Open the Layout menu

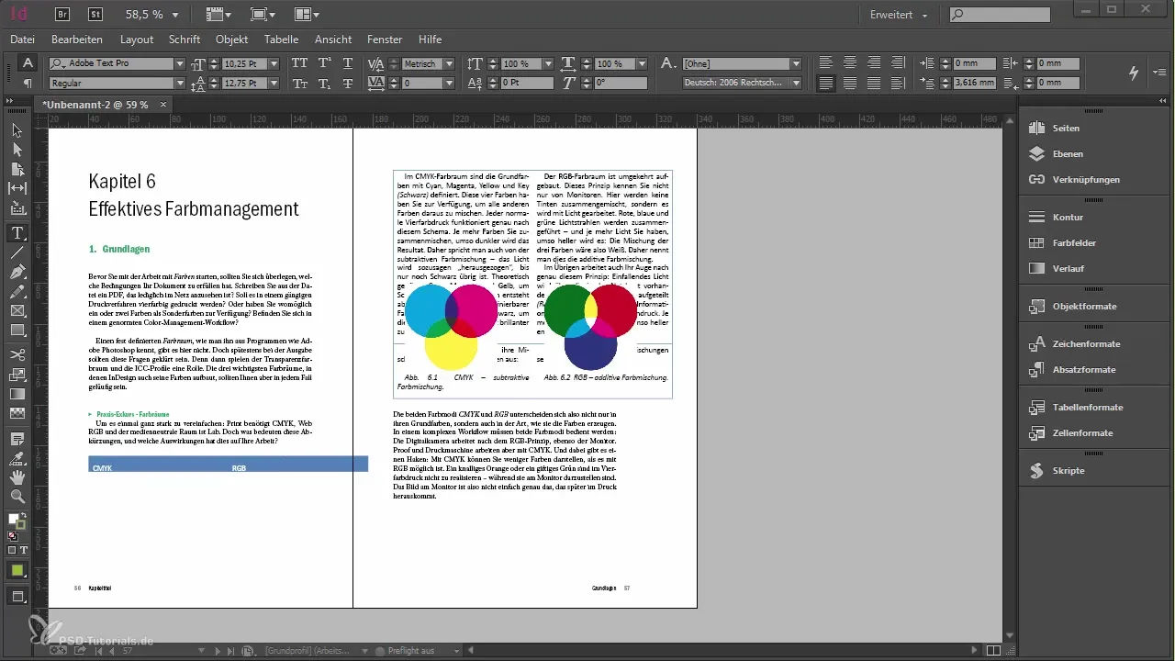coord(137,40)
